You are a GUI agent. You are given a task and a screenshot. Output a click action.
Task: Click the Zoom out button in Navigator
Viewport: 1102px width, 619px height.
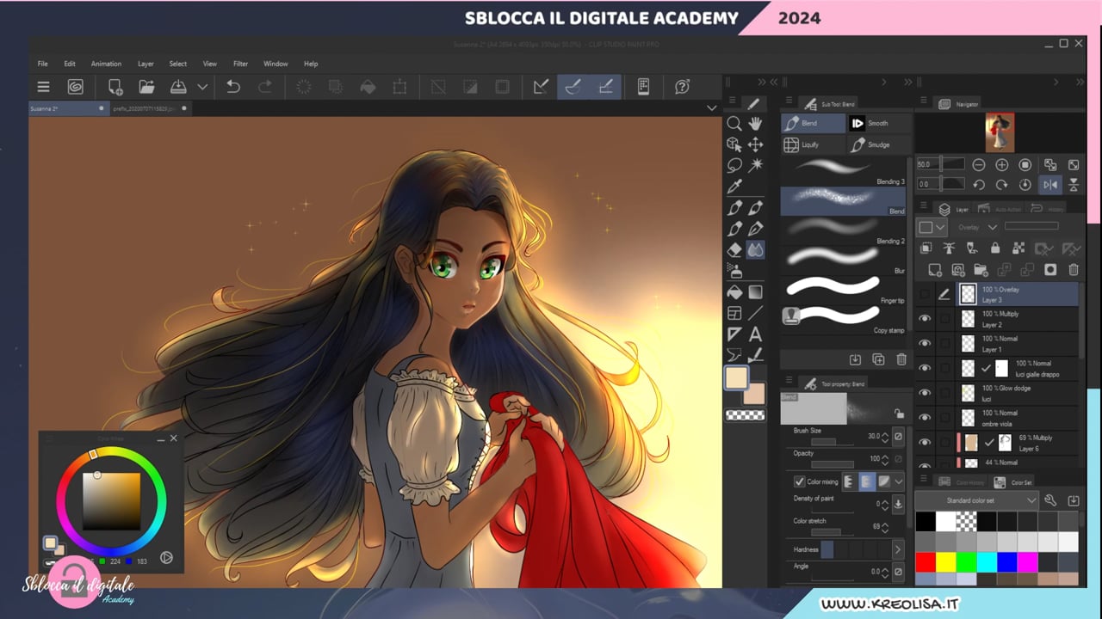coord(979,164)
